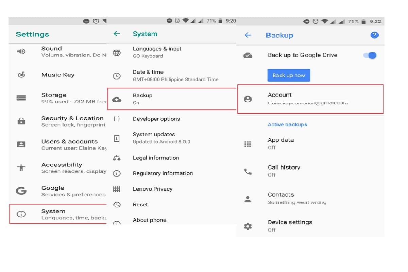Image resolution: width=408 pixels, height=272 pixels.
Task: Open the Reset option
Action: point(172,205)
